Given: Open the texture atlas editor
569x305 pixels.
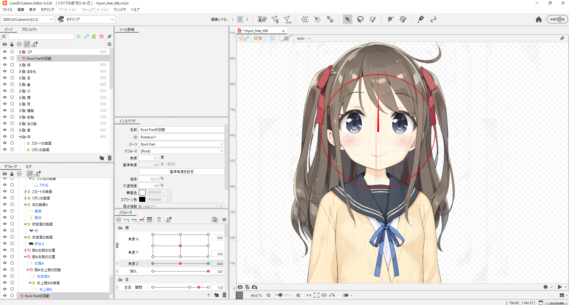Looking at the screenshot, I should pos(262,20).
